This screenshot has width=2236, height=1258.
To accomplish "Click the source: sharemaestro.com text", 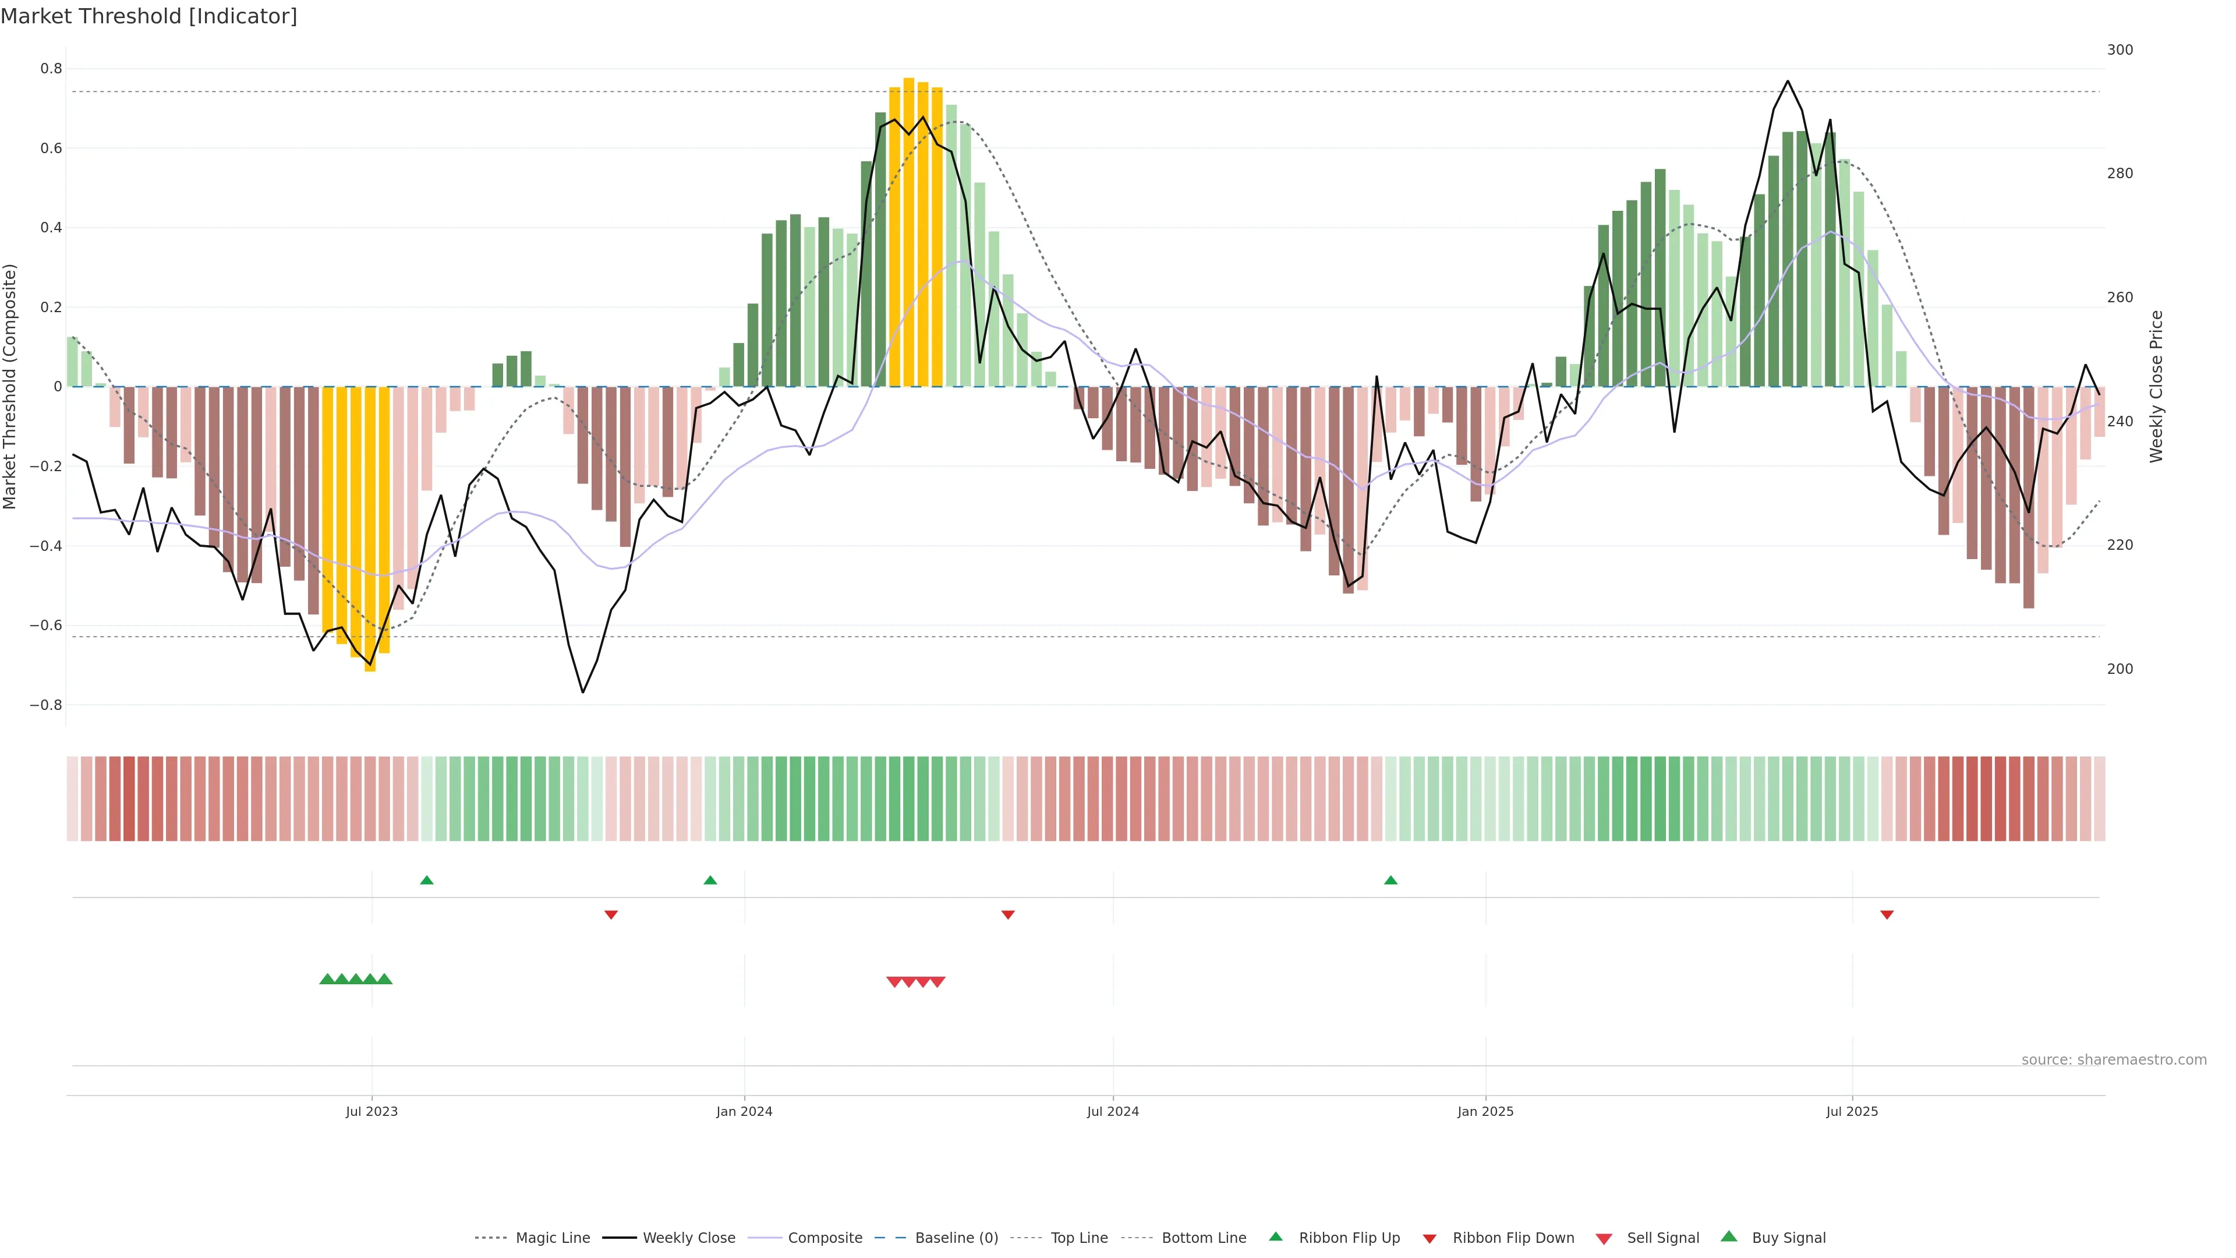I will pyautogui.click(x=2114, y=1060).
